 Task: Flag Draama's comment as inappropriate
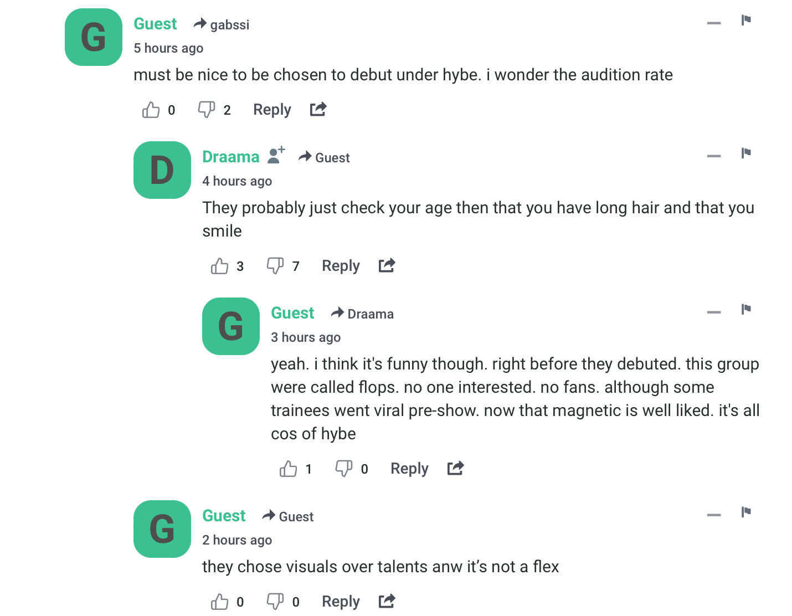(x=746, y=153)
